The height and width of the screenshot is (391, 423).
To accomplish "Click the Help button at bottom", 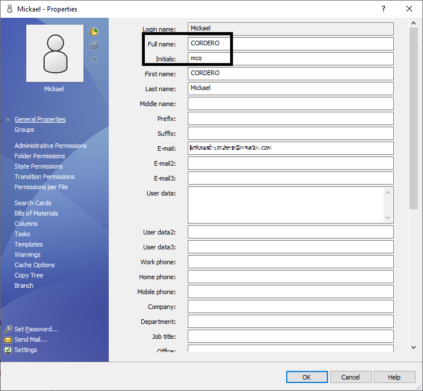I will click(394, 377).
